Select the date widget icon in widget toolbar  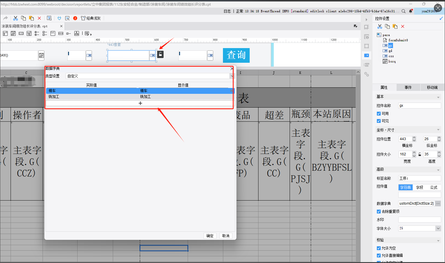point(13,33)
